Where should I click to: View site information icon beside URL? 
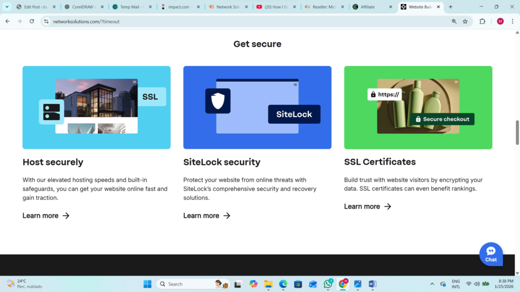pyautogui.click(x=46, y=21)
